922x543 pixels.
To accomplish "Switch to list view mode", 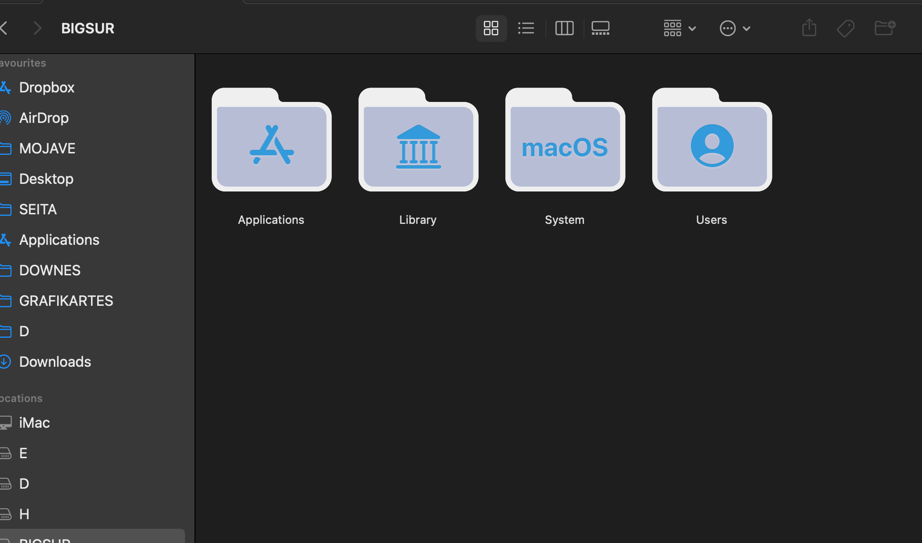I will (526, 28).
